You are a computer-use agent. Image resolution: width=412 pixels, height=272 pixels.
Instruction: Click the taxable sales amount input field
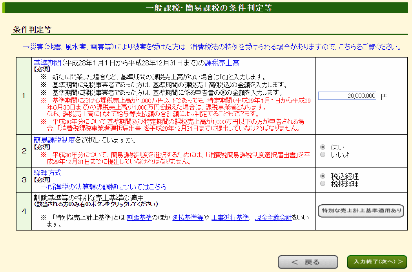coord(347,96)
